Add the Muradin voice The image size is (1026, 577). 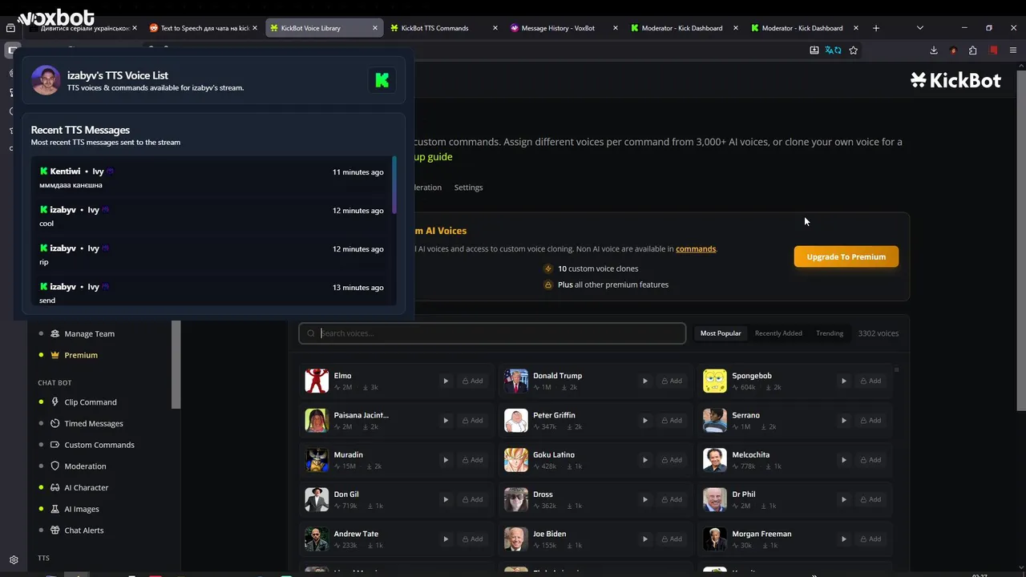[x=472, y=460]
